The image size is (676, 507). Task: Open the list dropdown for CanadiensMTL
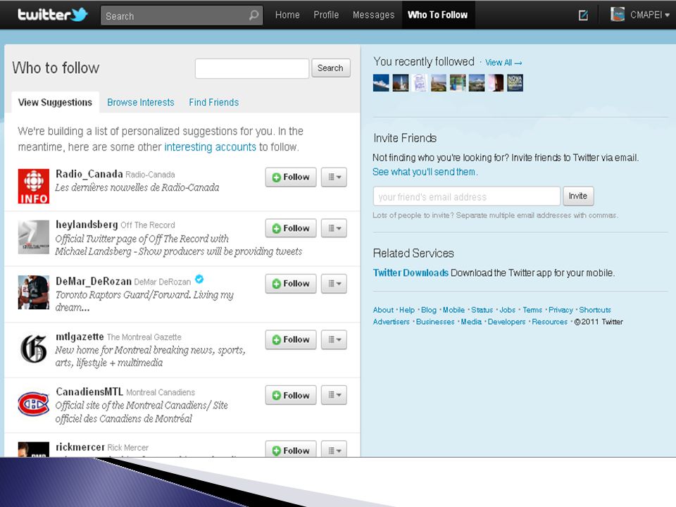334,395
